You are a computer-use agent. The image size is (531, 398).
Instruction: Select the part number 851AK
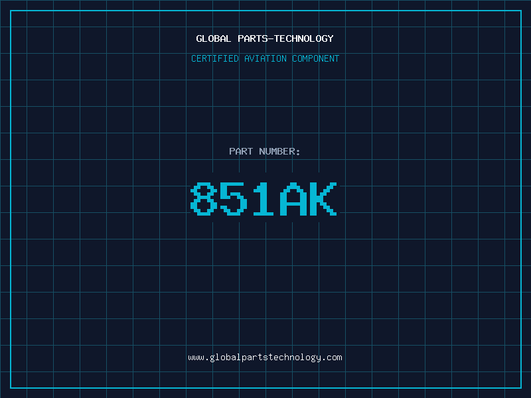tap(264, 199)
